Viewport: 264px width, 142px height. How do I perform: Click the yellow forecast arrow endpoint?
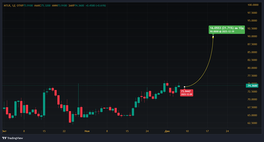coord(213,37)
